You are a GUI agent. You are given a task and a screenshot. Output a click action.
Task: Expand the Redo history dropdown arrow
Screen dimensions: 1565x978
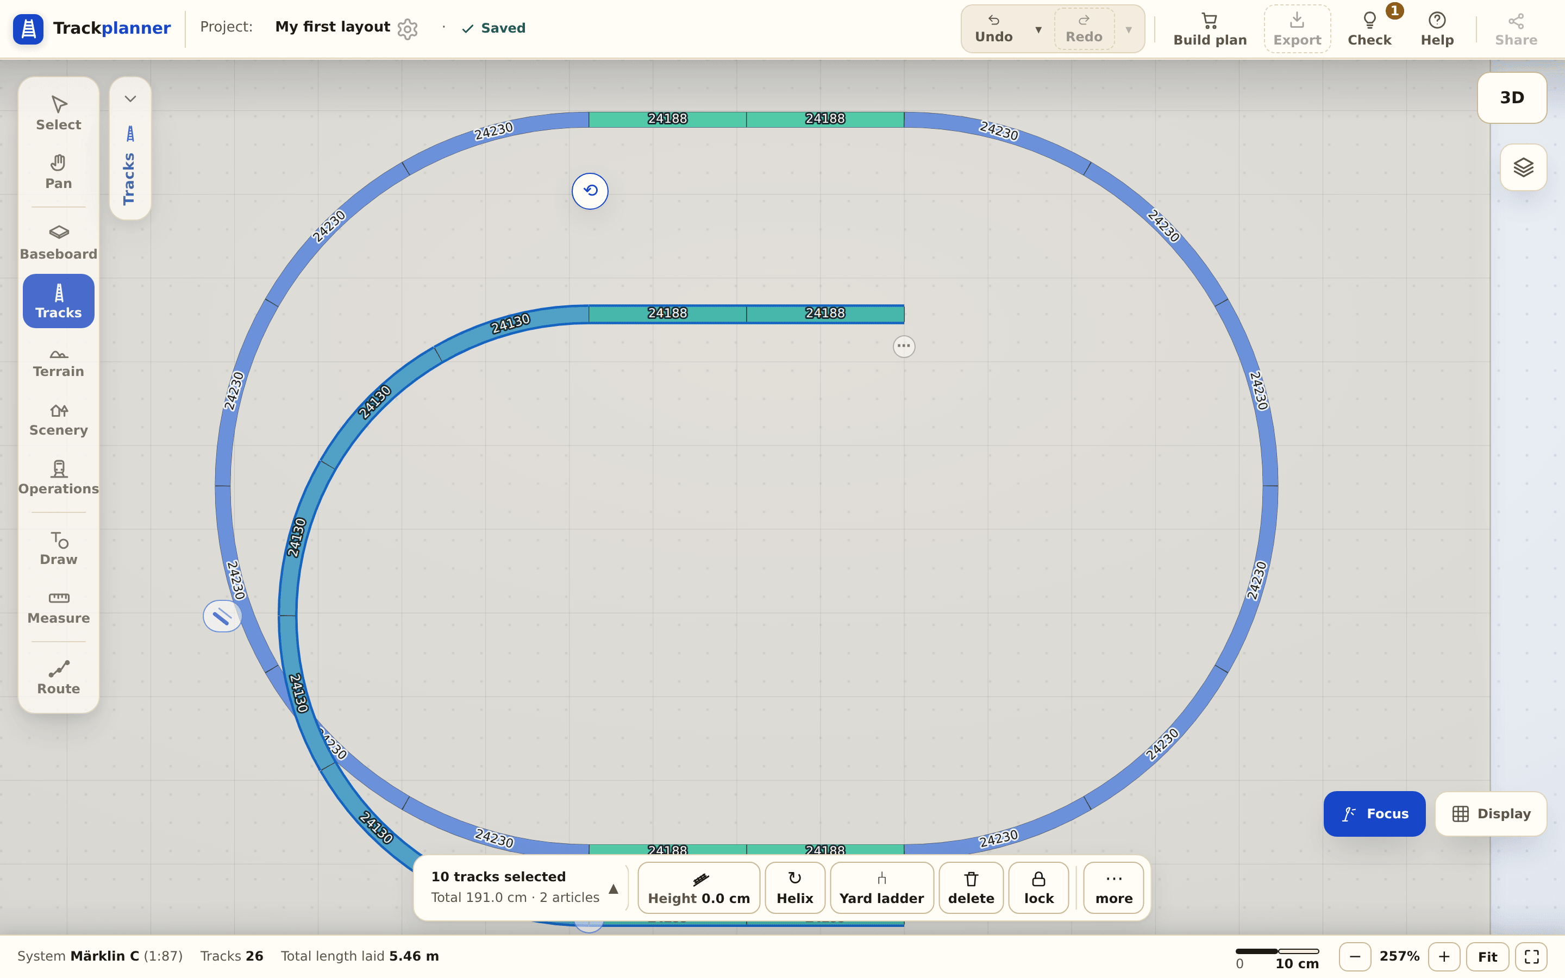1129,30
